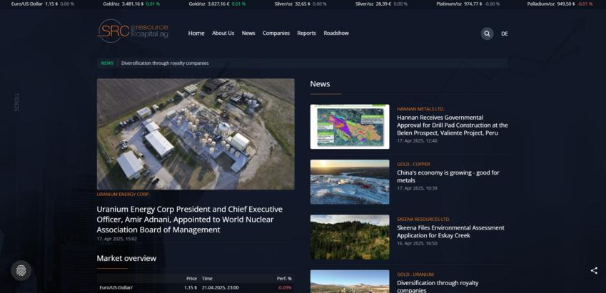Image resolution: width=606 pixels, height=293 pixels.
Task: Open the About Us menu item
Action: coord(223,34)
